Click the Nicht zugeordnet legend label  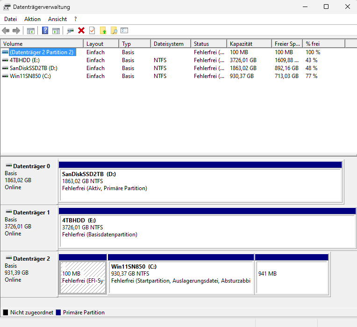32,313
